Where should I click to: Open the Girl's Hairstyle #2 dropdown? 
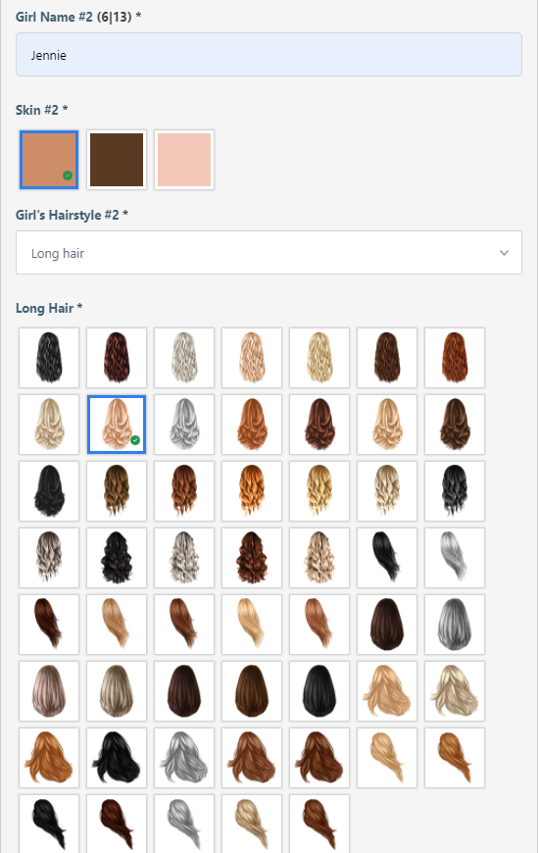269,252
